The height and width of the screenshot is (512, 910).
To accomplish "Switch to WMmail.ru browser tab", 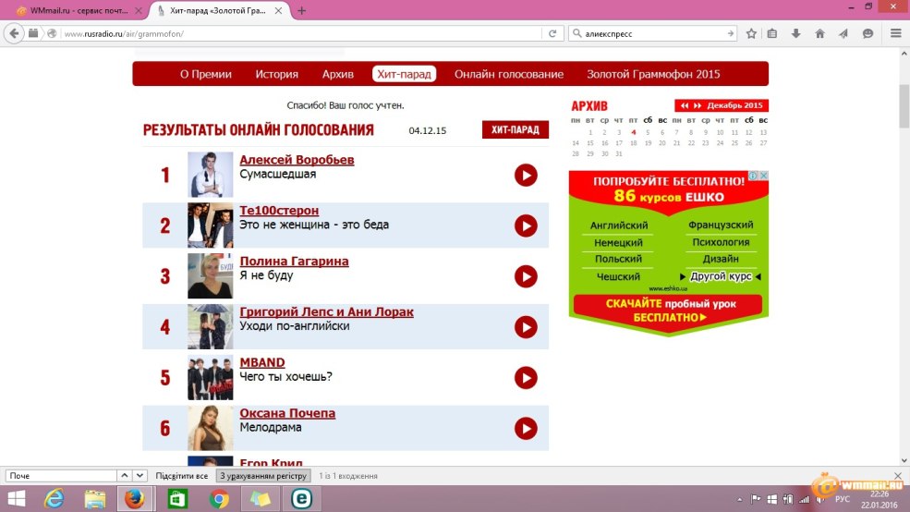I will (79, 10).
